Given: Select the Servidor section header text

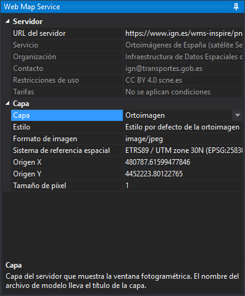Looking at the screenshot, I should point(28,22).
